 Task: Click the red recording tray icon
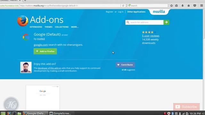(165, 113)
